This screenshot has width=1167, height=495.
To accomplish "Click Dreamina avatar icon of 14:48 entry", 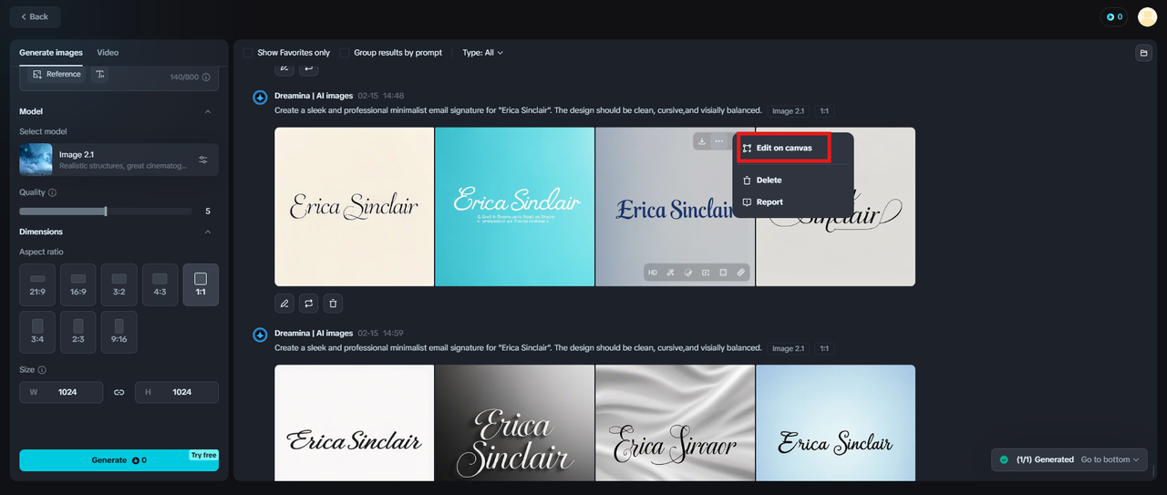I will [x=260, y=97].
